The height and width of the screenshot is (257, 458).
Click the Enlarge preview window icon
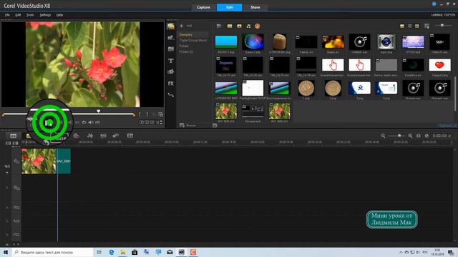pos(160,114)
